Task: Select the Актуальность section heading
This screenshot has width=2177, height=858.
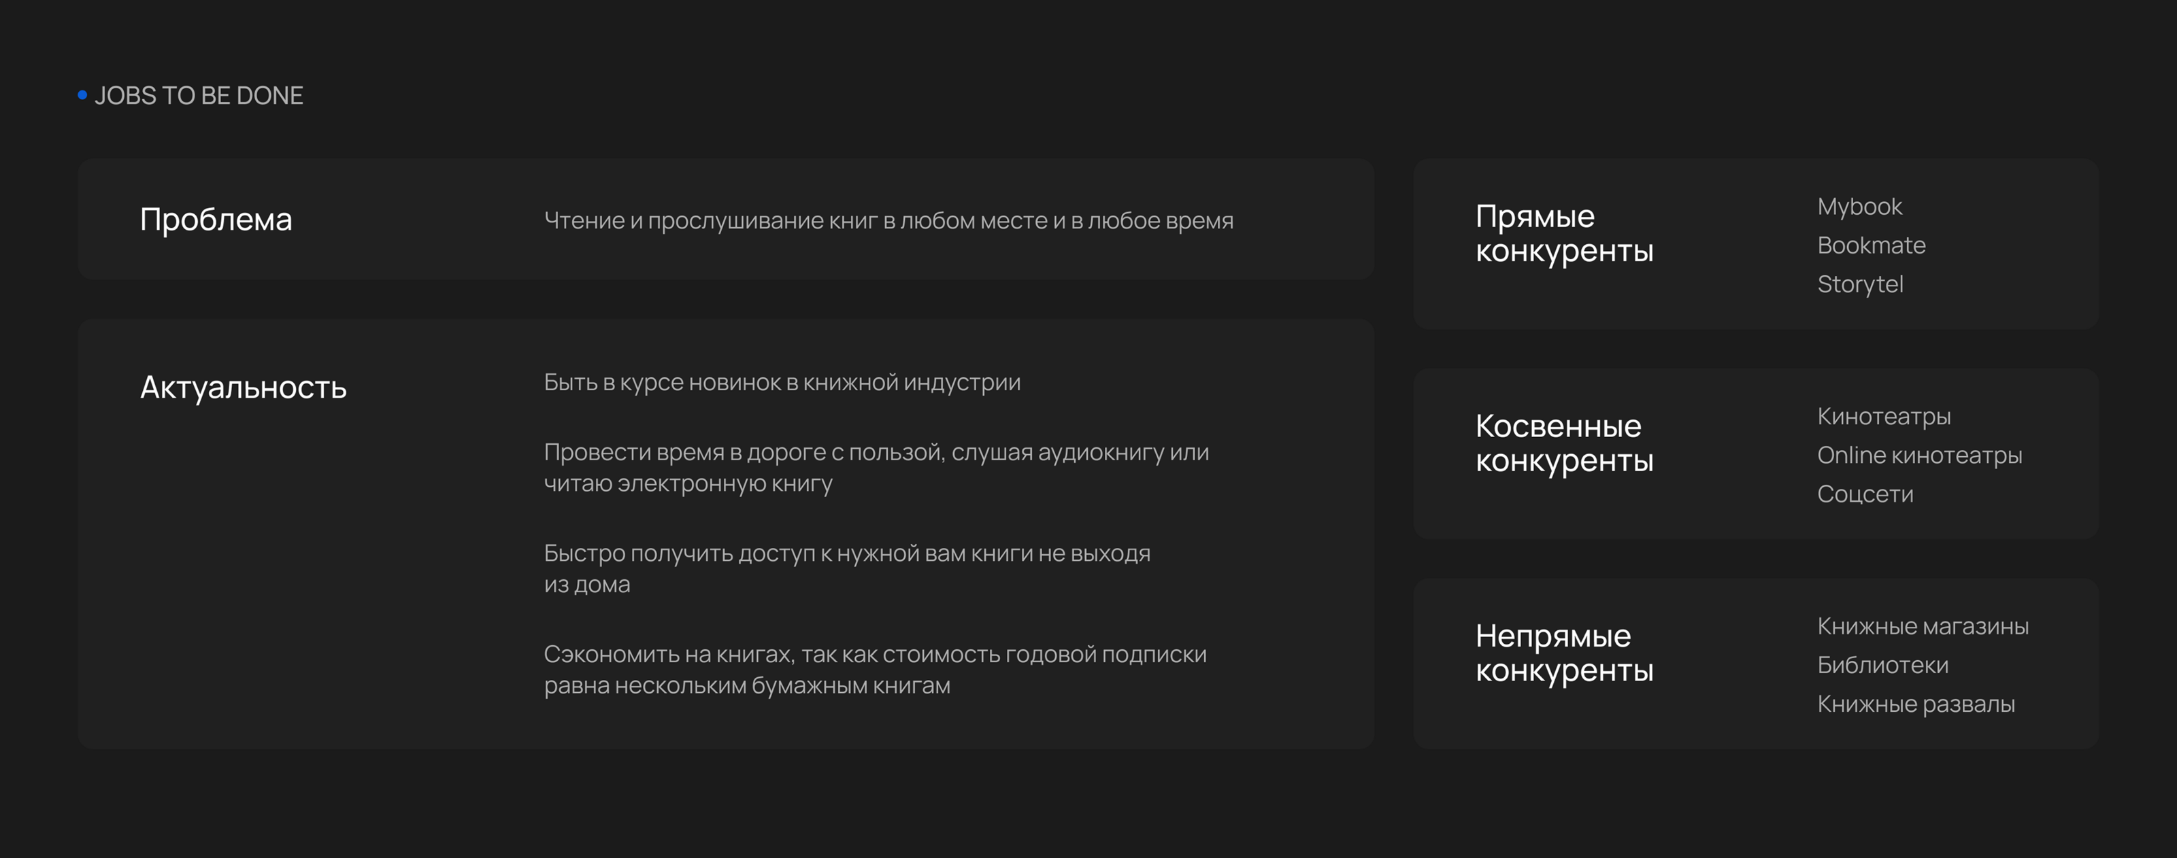Action: coord(244,388)
